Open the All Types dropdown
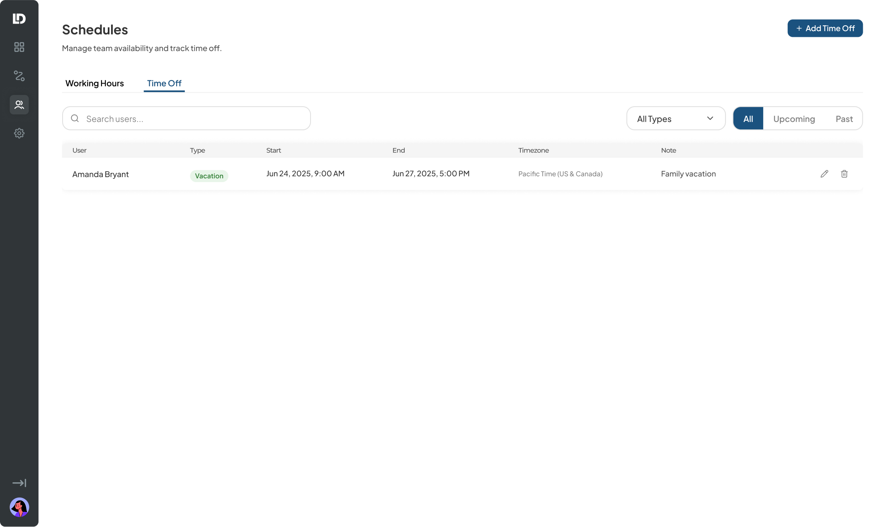 click(676, 119)
